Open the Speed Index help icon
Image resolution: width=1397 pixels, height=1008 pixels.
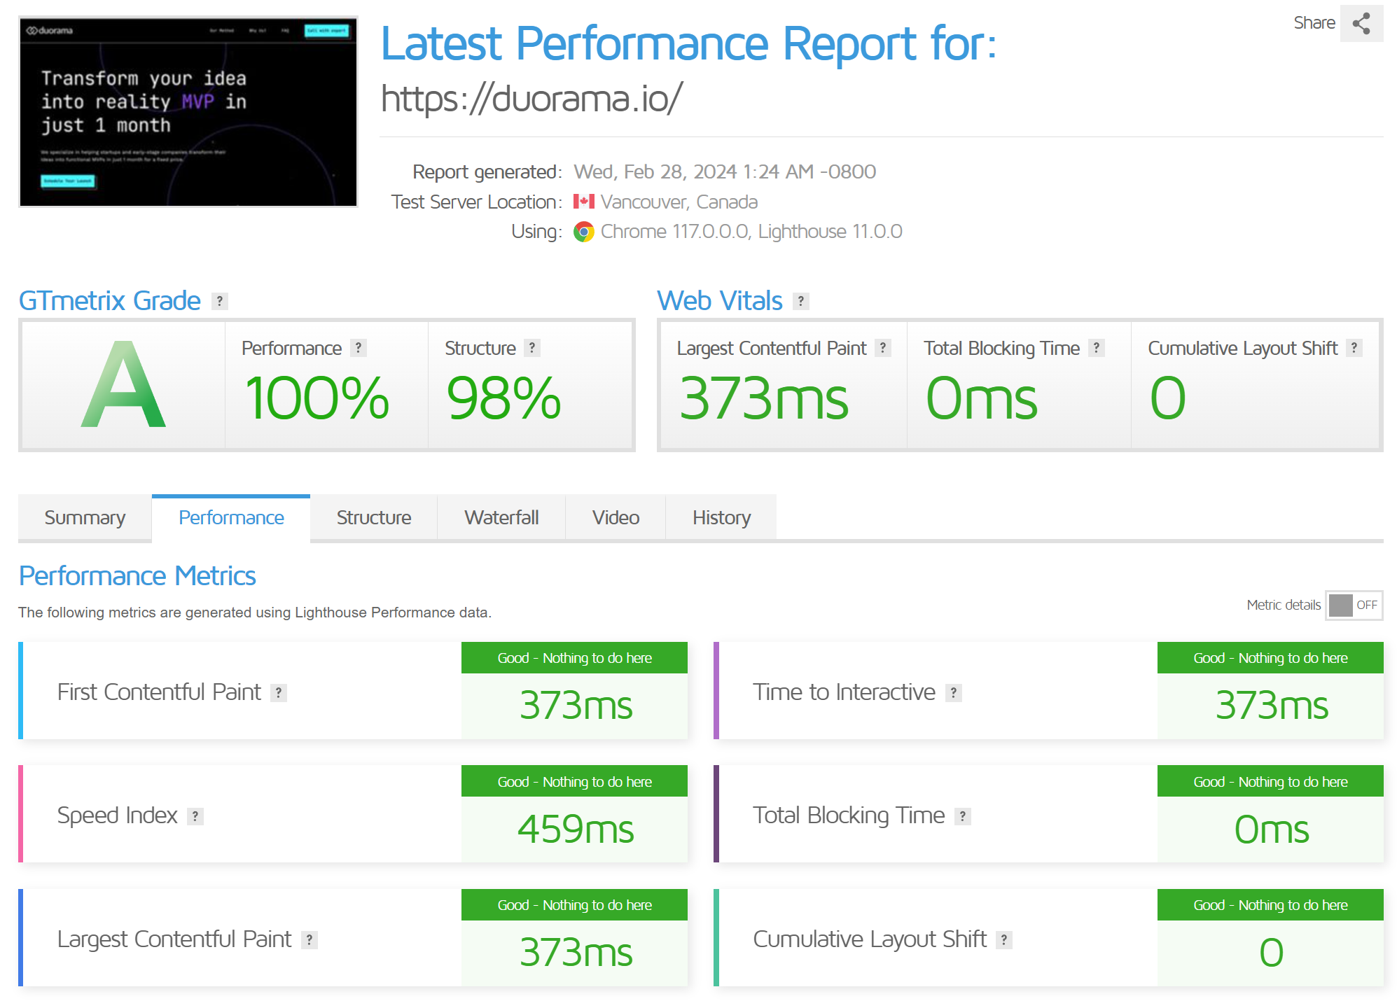(195, 816)
